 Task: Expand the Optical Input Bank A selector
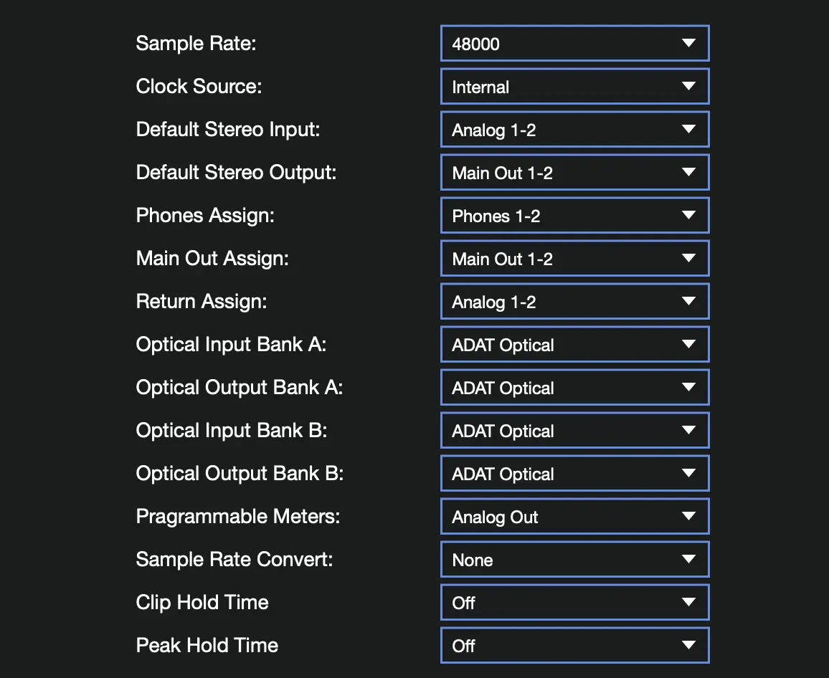click(574, 345)
